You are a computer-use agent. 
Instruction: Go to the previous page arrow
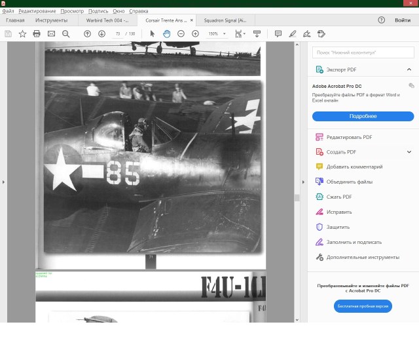(87, 33)
